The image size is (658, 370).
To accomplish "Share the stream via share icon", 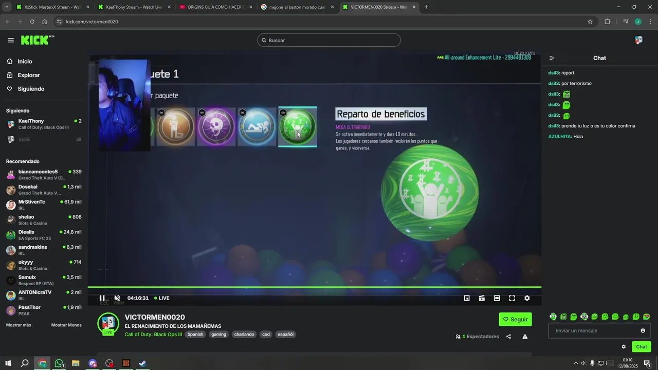I will pyautogui.click(x=508, y=337).
